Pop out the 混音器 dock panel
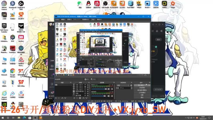Viewport: 213px width, 120px height. coord(114,82)
